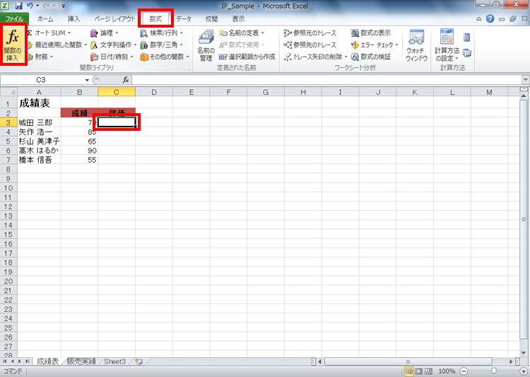The width and height of the screenshot is (530, 377).
Task: Switch to Page Break Preview in status bar
Action: click(428, 371)
